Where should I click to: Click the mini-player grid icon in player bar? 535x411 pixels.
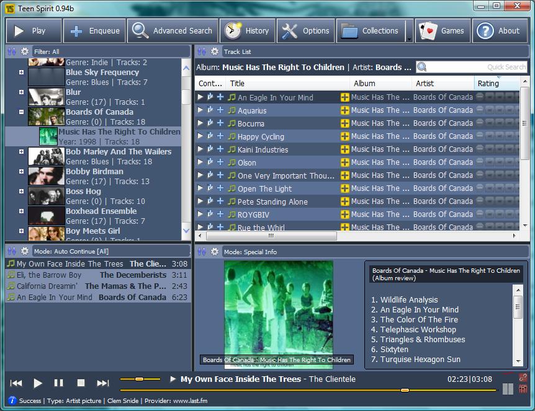coord(508,389)
